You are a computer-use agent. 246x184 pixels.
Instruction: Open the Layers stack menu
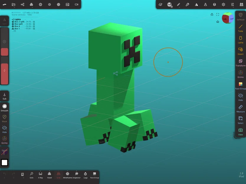[214, 4]
